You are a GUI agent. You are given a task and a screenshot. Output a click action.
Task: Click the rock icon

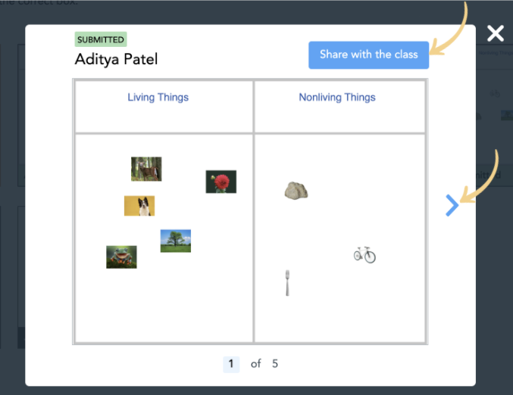(x=296, y=190)
